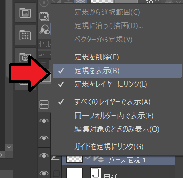Choose すべてのレイヤーで表示(A) option
This screenshot has width=183, height=178.
point(117,102)
